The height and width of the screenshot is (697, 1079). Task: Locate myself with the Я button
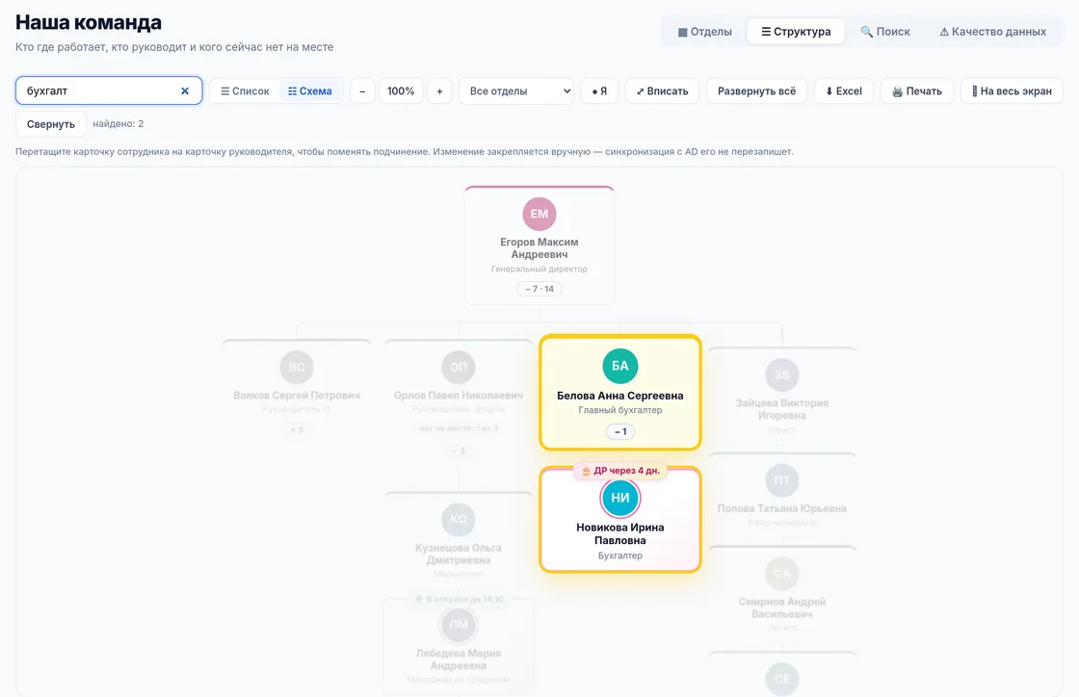click(599, 90)
